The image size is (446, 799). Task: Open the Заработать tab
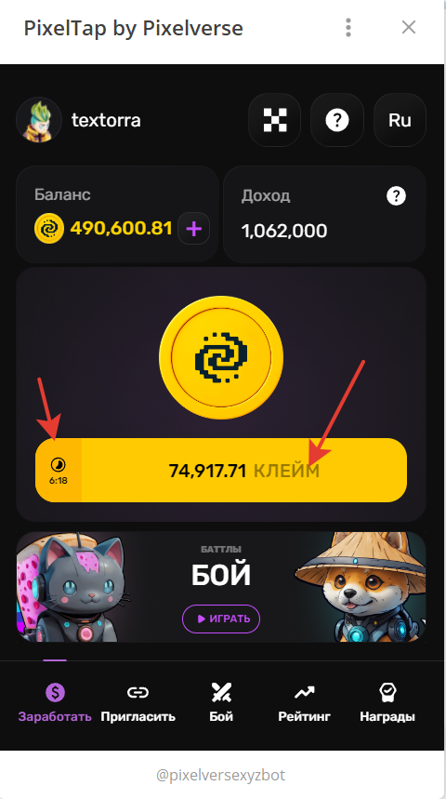(x=55, y=703)
